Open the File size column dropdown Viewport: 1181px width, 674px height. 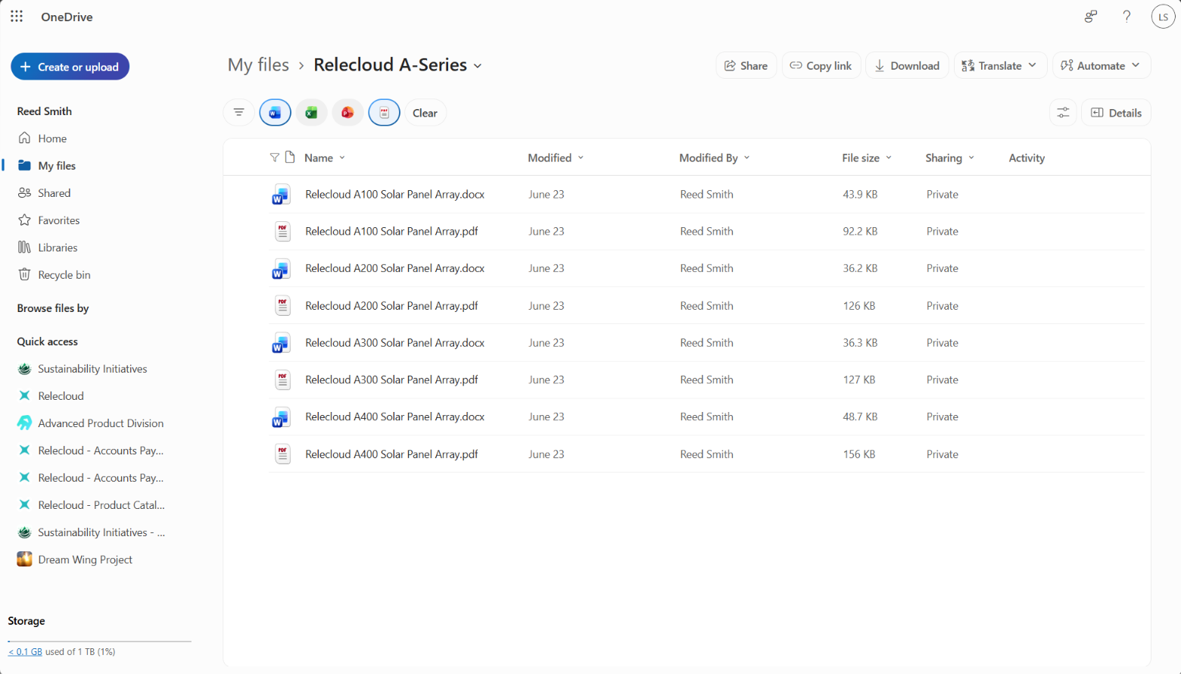[867, 158]
